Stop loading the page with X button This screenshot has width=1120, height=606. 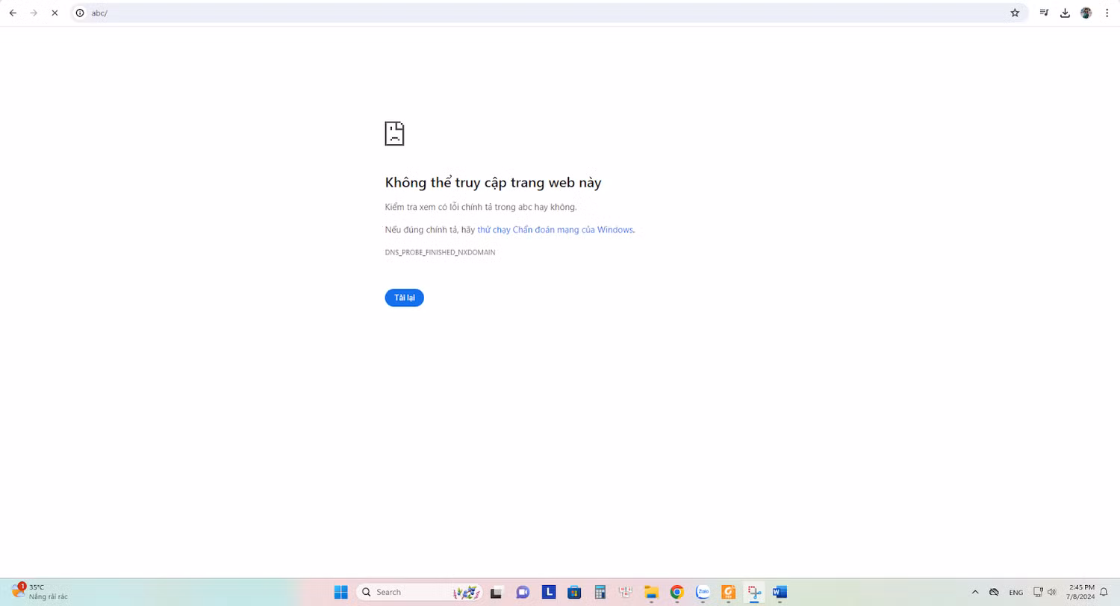tap(55, 13)
